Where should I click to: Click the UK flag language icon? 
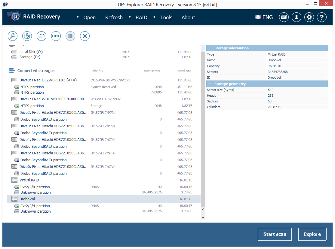point(258,17)
